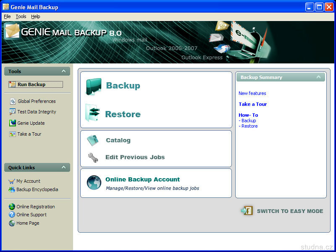Viewport: 336px width, 252px height.
Task: Click the New features link
Action: tap(252, 93)
